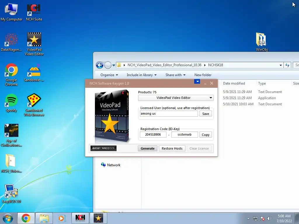
Task: Click Explorer refresh address button
Action: 287,65
